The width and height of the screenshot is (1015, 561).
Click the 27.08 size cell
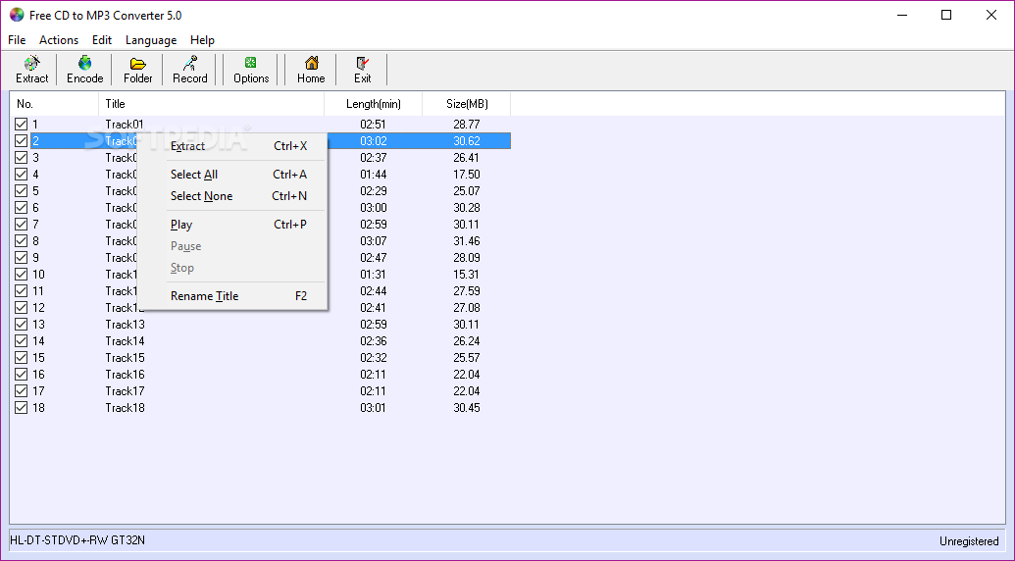[467, 308]
